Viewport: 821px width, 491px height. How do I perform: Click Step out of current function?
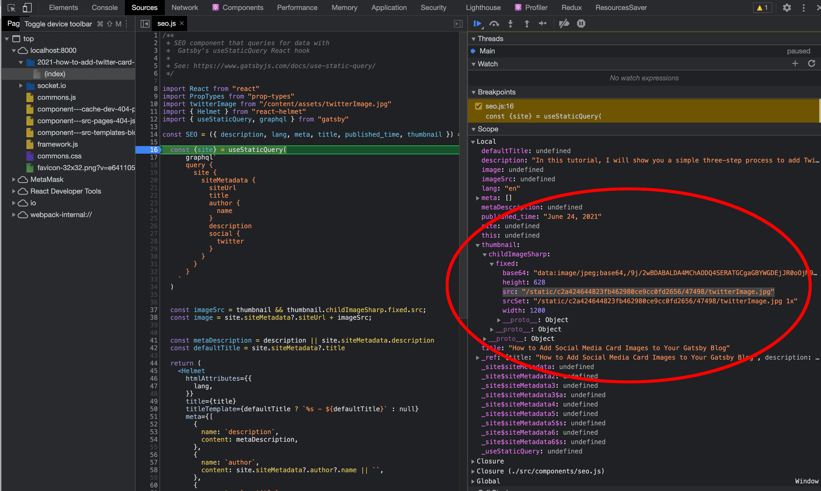[x=527, y=23]
